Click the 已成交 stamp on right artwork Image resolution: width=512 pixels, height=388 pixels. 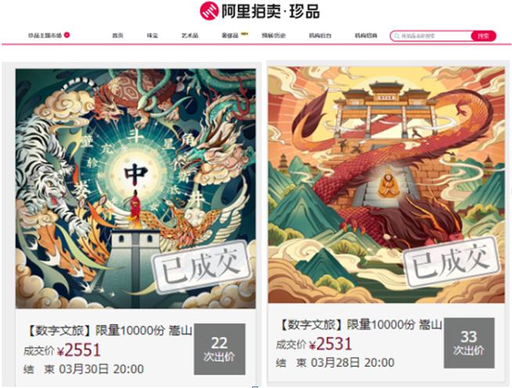[452, 262]
